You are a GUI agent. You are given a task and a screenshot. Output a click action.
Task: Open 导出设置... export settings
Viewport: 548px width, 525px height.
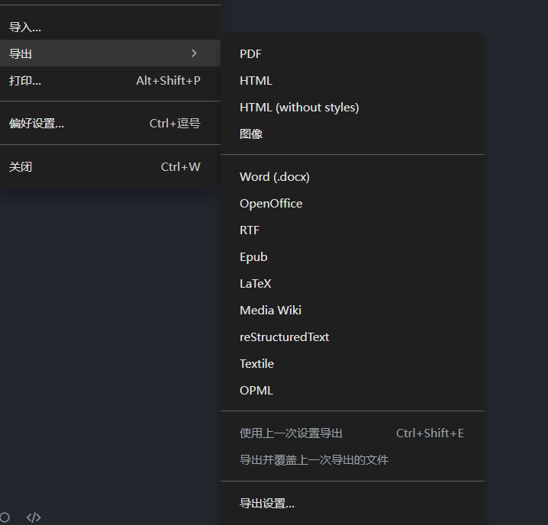pyautogui.click(x=267, y=504)
